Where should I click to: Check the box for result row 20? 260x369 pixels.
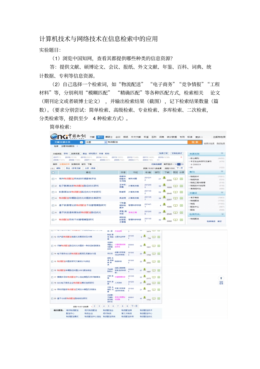[52, 298]
